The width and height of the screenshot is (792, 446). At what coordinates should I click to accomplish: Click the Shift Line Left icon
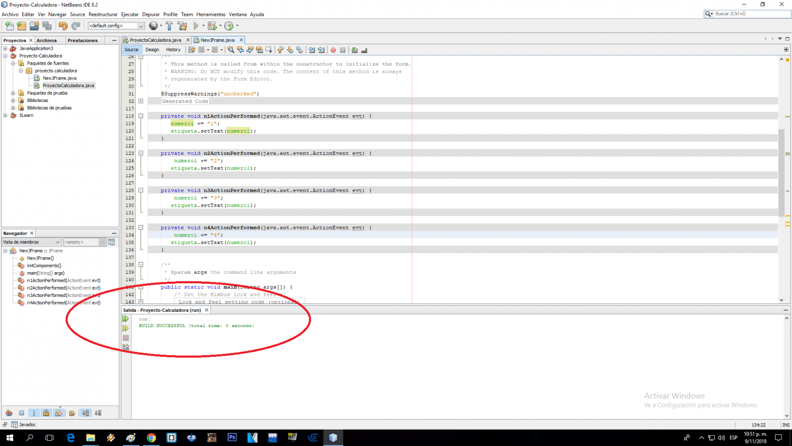312,50
